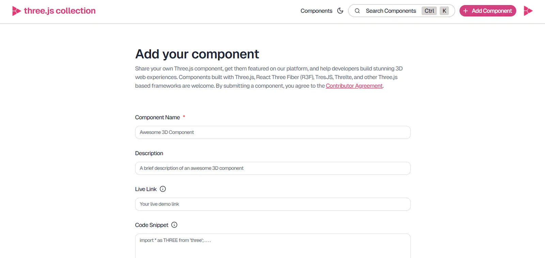Focus the Component Name input field
Screen dimensions: 545x258
[x=273, y=132]
